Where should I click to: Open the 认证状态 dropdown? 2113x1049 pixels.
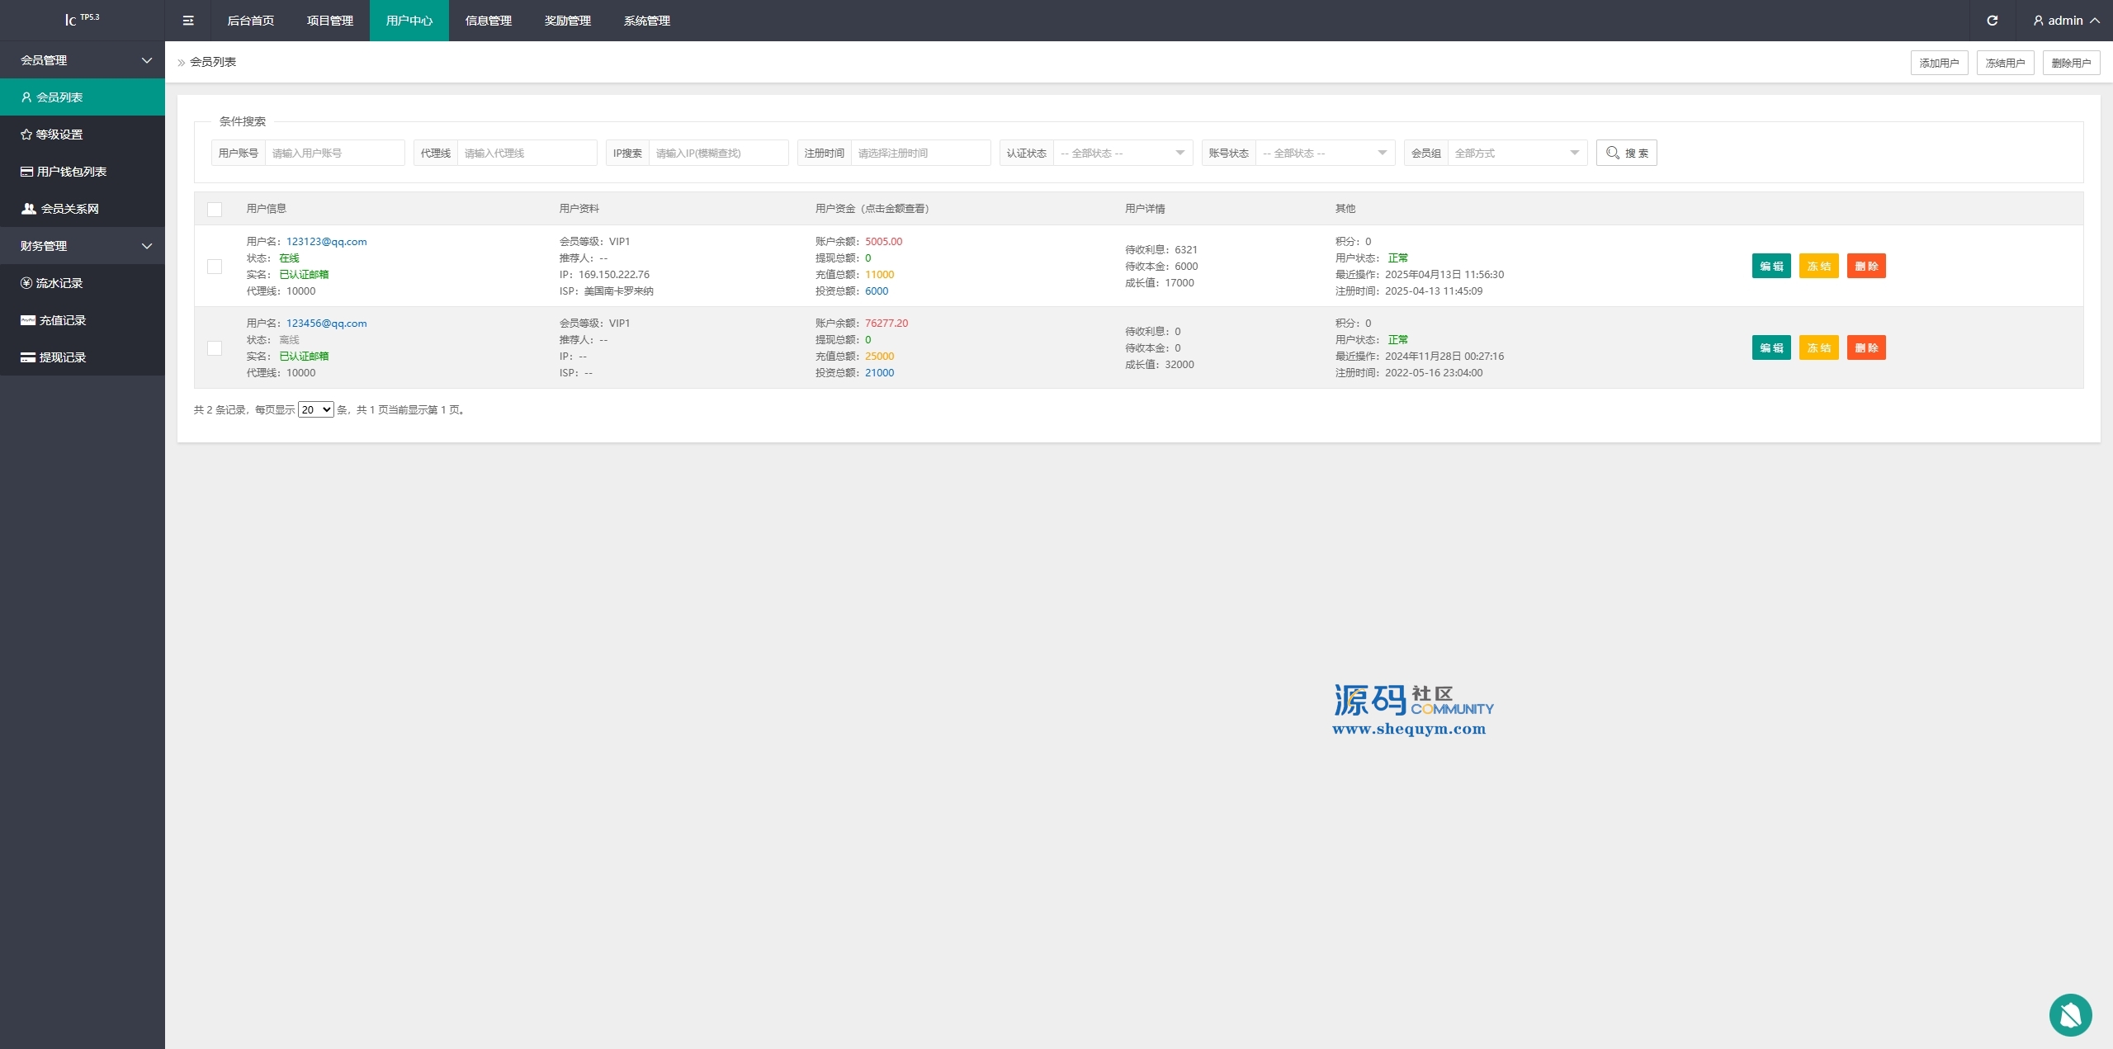tap(1123, 154)
